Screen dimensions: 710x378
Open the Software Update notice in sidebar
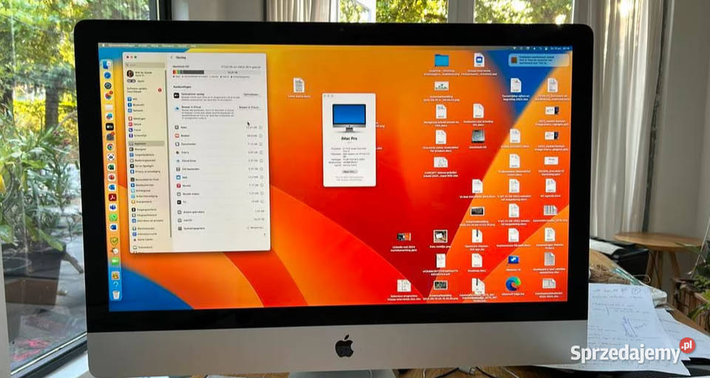pyautogui.click(x=144, y=90)
